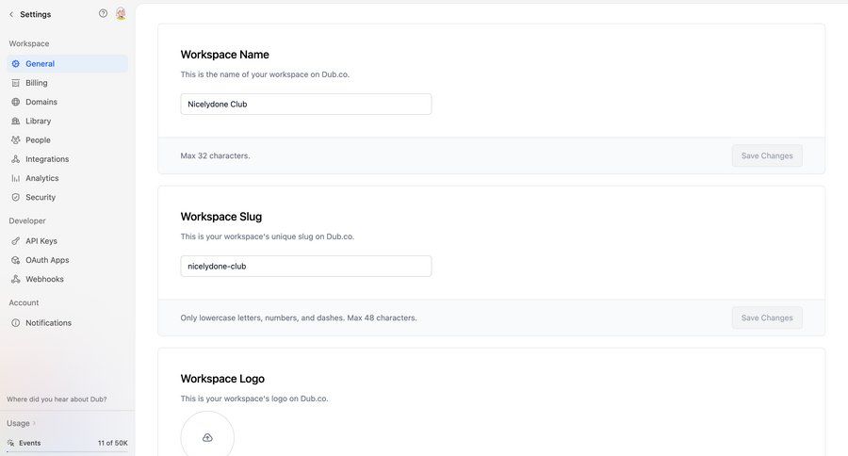
Task: Open the Billing settings page
Action: pos(68,83)
